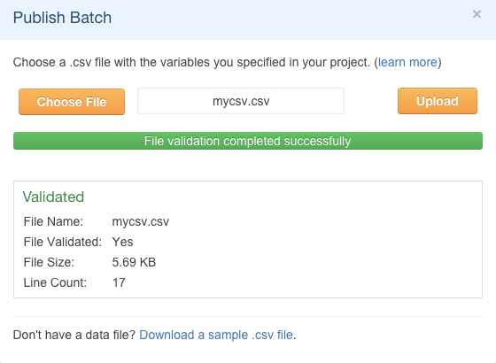
Task: Select the mycsv.csv value in Validated panel
Action: pos(141,221)
